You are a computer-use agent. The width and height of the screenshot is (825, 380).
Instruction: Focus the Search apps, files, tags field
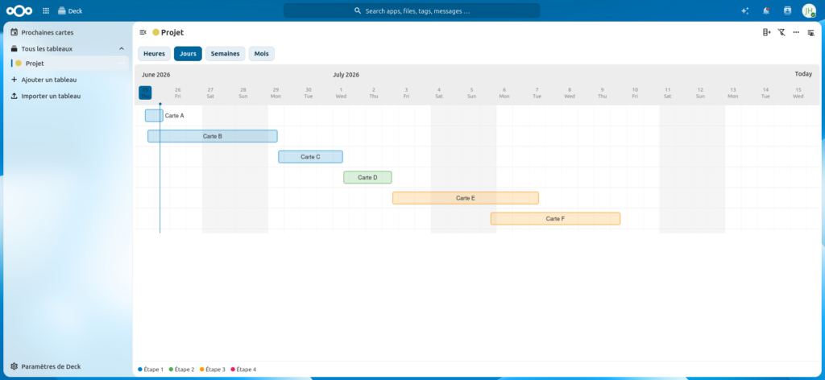point(412,10)
